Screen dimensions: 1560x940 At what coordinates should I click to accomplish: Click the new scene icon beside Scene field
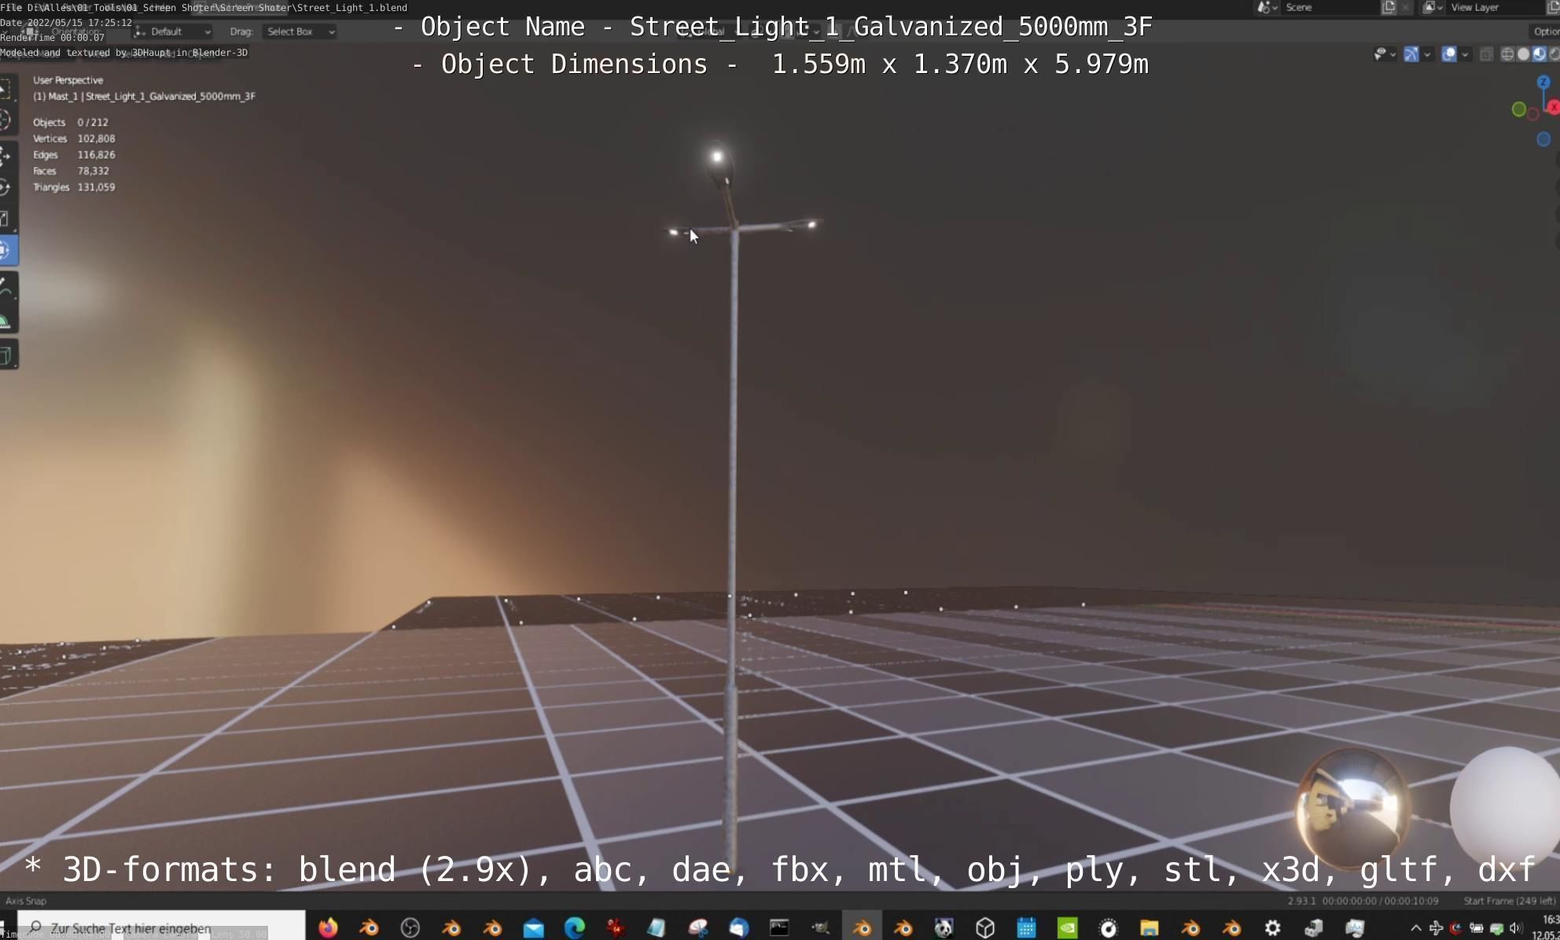tap(1389, 7)
